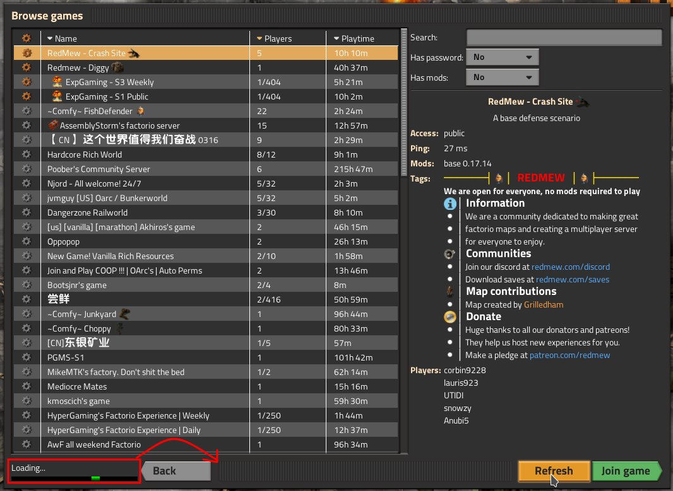Select the Mediocre Mates server row
The image size is (673, 491).
tap(206, 386)
